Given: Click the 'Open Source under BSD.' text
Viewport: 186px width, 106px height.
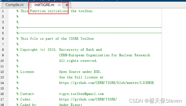Looking at the screenshot, I should [80, 72].
